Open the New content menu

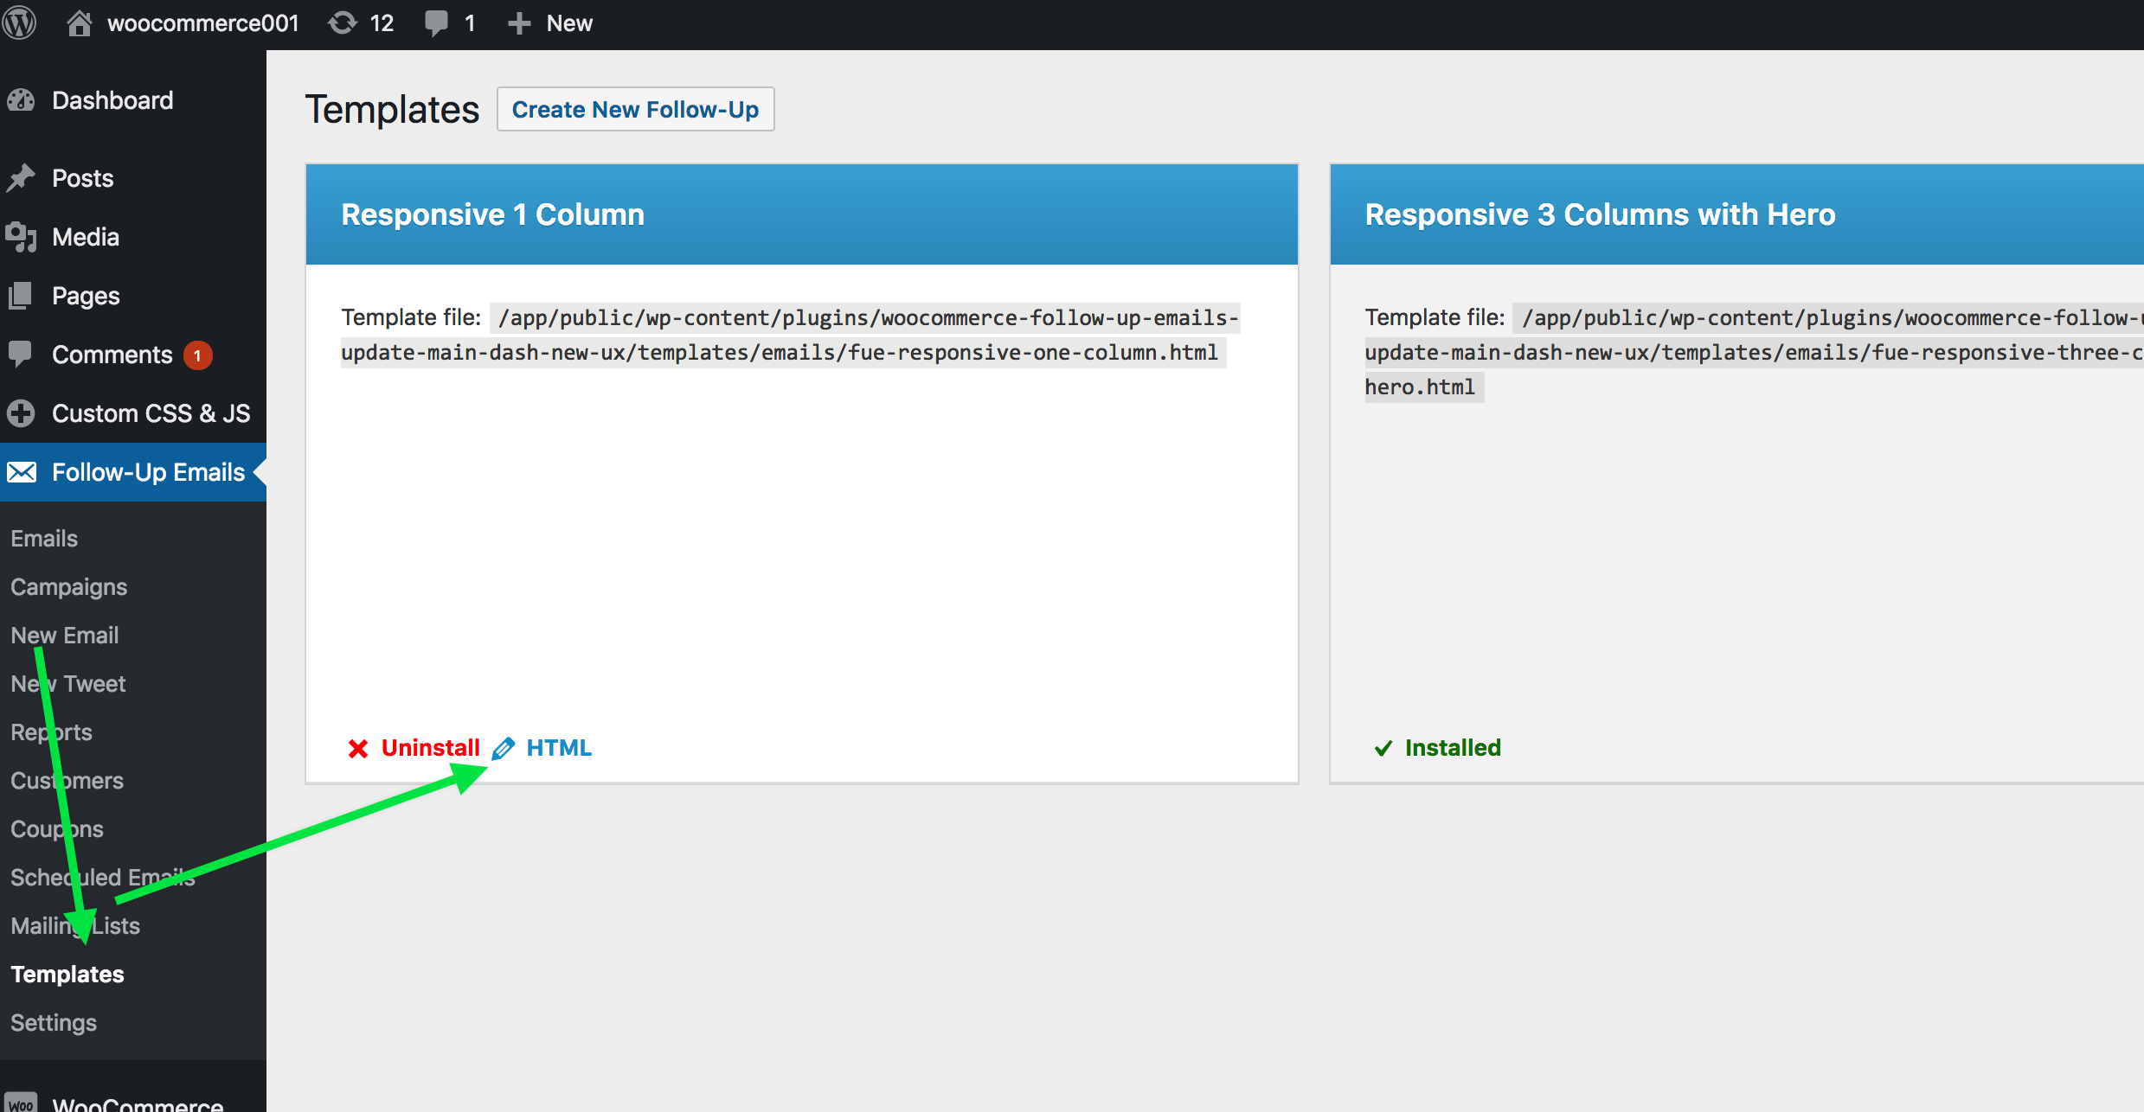coord(569,23)
